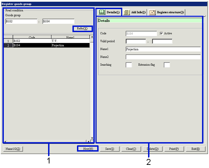Open the Add Info(2) tab
This screenshot has height=168, width=209.
[x=139, y=12]
